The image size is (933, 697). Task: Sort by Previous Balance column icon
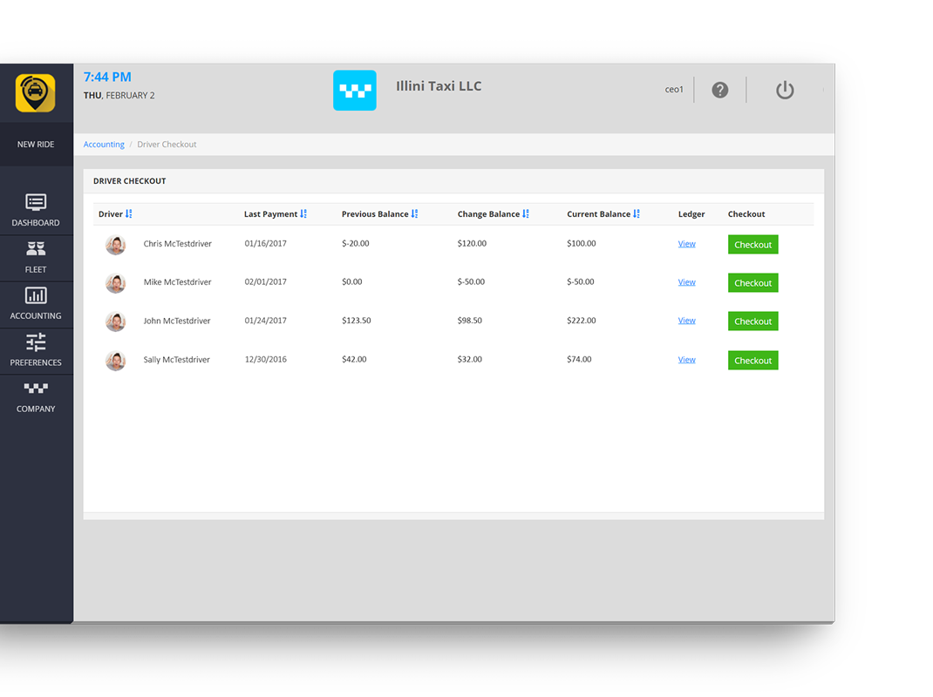(x=415, y=214)
